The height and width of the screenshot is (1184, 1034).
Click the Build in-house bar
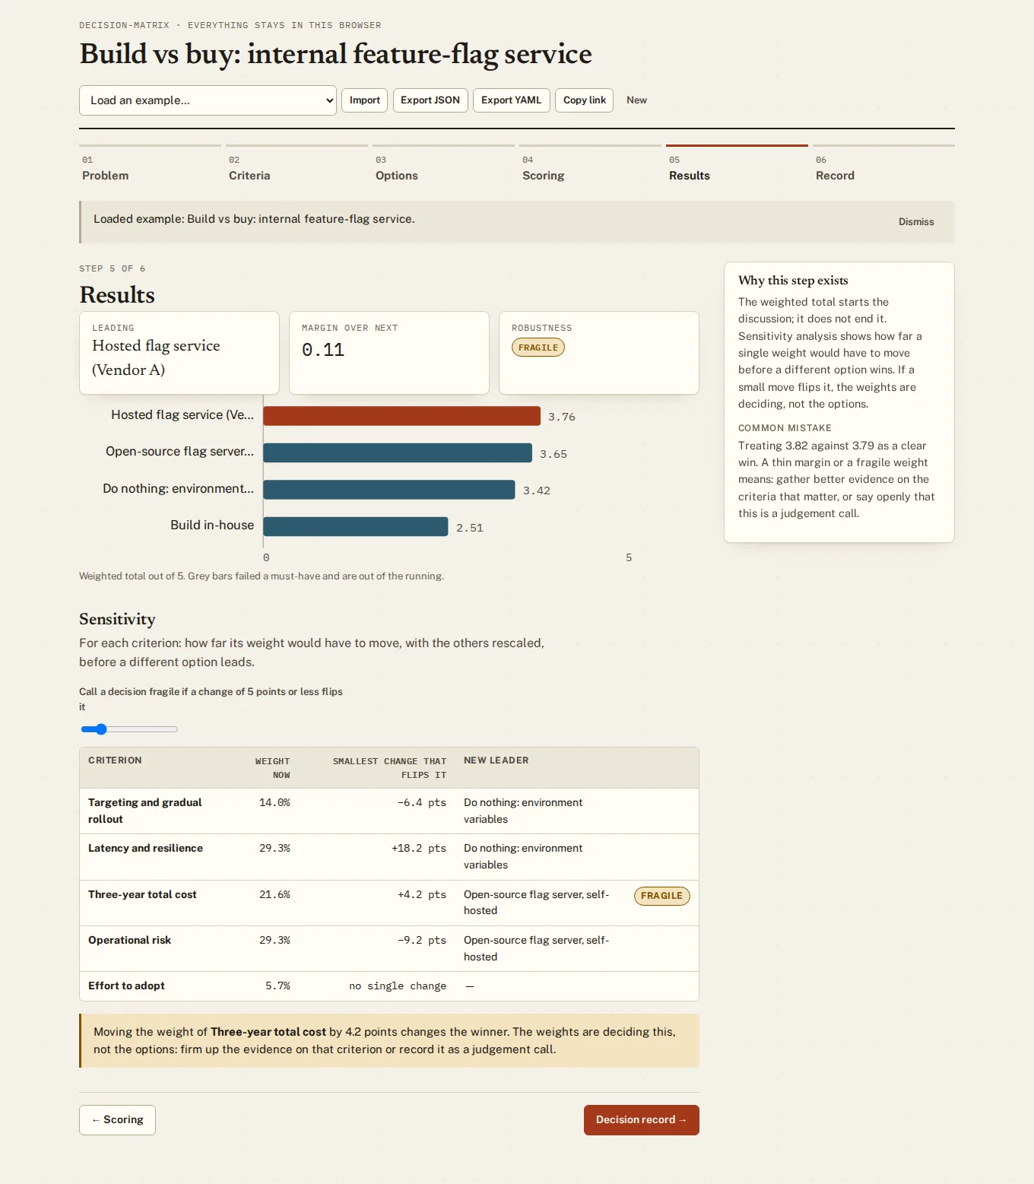tap(356, 527)
